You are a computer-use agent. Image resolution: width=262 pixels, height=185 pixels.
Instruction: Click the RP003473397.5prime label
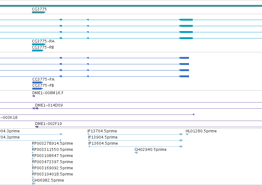[52, 162]
